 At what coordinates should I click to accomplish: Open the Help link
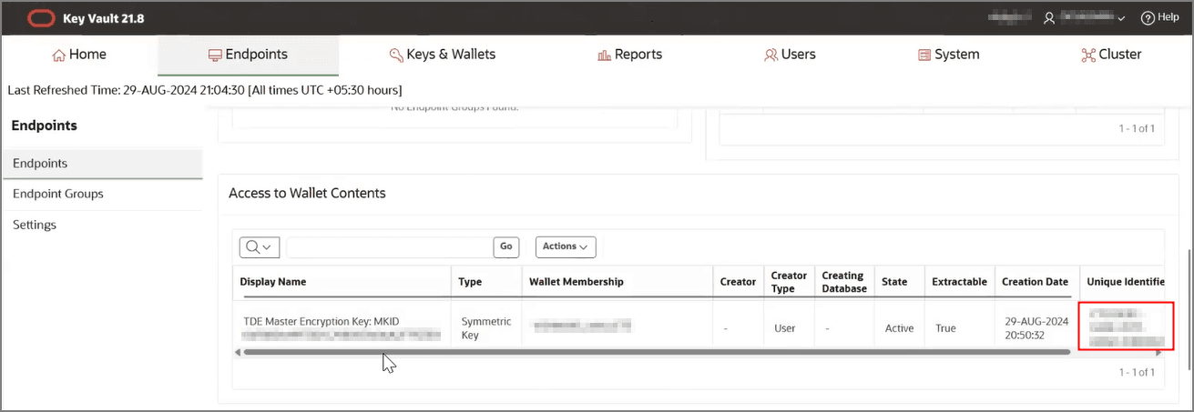tap(1159, 17)
